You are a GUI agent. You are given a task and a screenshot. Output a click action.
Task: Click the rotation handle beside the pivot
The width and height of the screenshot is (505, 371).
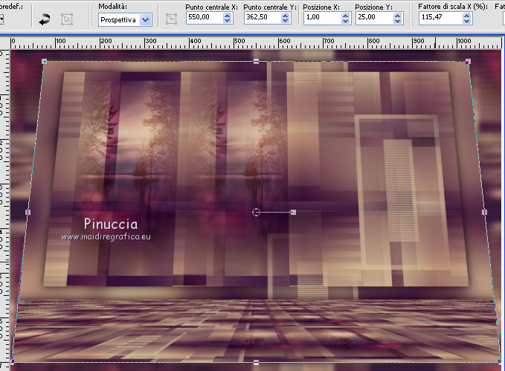(x=293, y=212)
